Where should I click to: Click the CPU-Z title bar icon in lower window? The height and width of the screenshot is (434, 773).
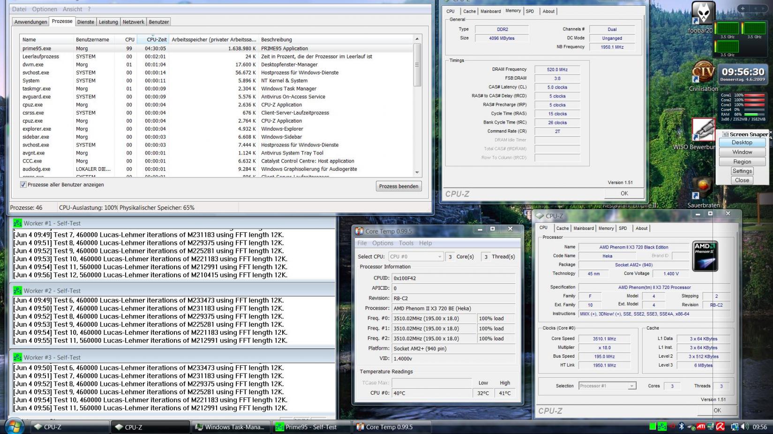[540, 216]
